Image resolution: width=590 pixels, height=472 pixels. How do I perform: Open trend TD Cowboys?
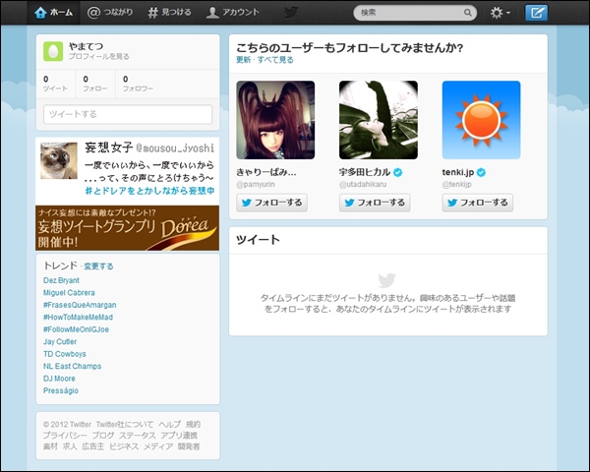point(65,354)
